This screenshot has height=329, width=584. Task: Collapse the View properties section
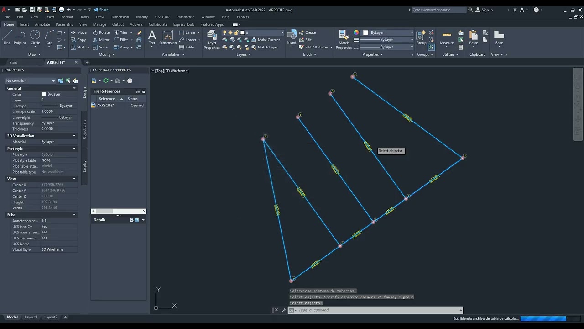pyautogui.click(x=74, y=179)
